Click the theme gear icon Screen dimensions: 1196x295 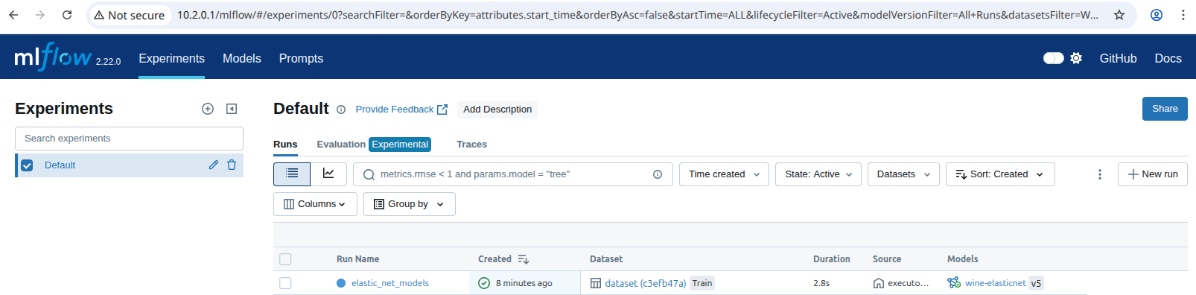[1076, 58]
